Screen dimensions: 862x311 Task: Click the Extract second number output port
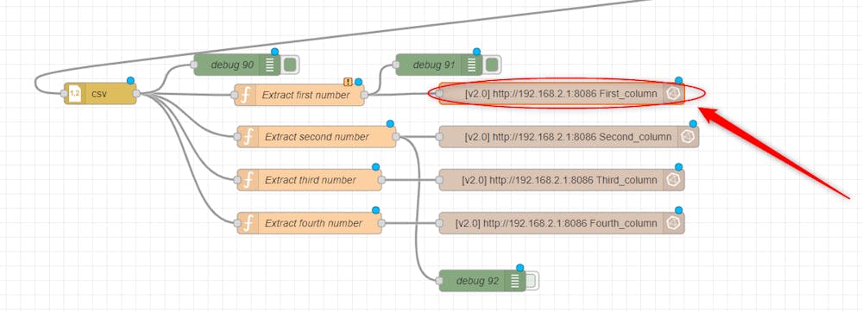(396, 137)
